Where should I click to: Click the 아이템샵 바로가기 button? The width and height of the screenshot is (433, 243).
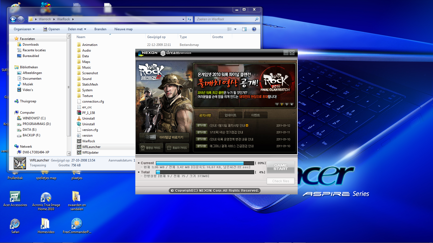(x=164, y=137)
